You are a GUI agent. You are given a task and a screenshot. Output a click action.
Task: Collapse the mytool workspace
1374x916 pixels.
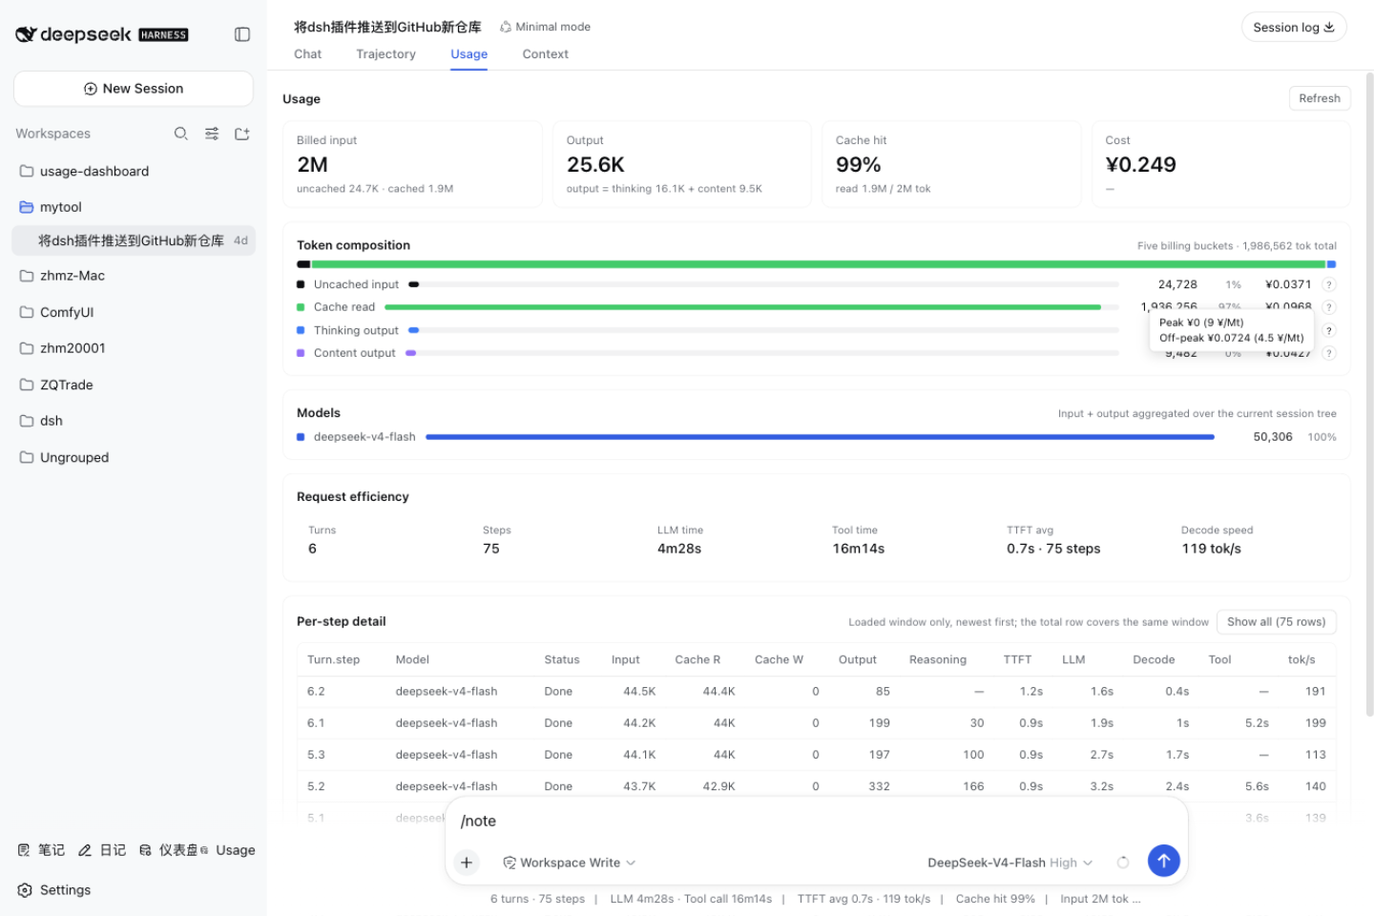(134, 207)
